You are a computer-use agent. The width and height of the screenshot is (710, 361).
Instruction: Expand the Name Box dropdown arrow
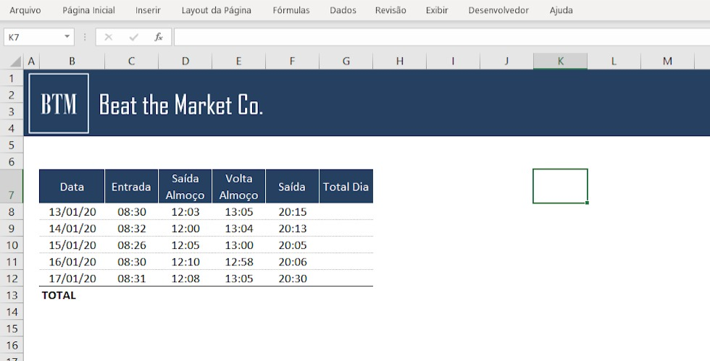(67, 37)
